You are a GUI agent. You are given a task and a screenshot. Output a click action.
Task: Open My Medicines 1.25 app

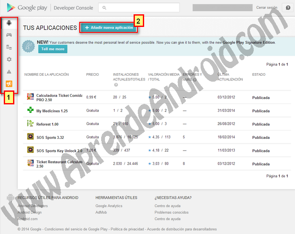(52, 111)
